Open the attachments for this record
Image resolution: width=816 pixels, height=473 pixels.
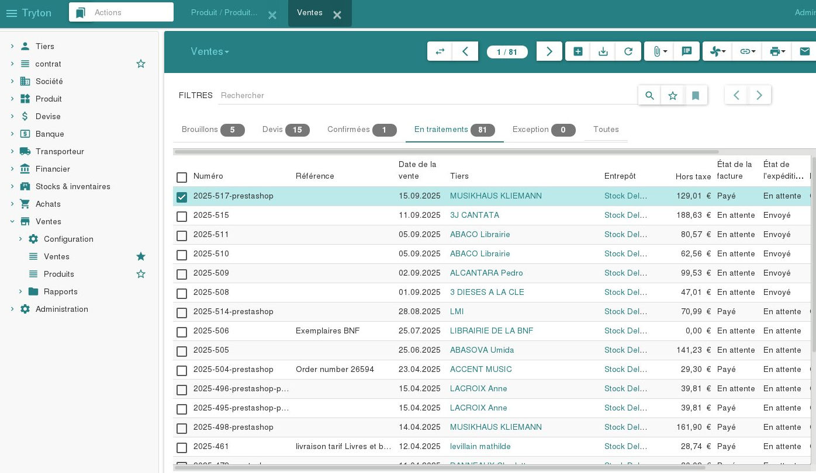(656, 51)
